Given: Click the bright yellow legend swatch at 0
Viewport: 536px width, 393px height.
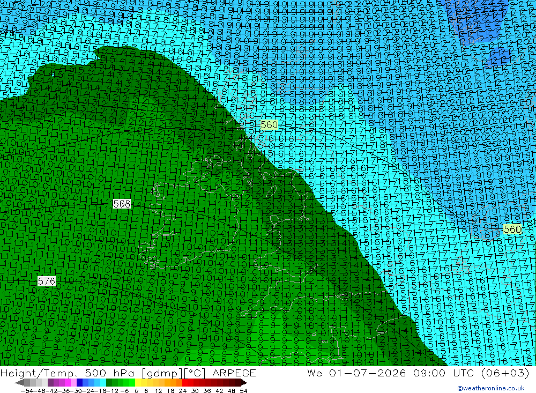Looking at the screenshot, I should [138, 383].
